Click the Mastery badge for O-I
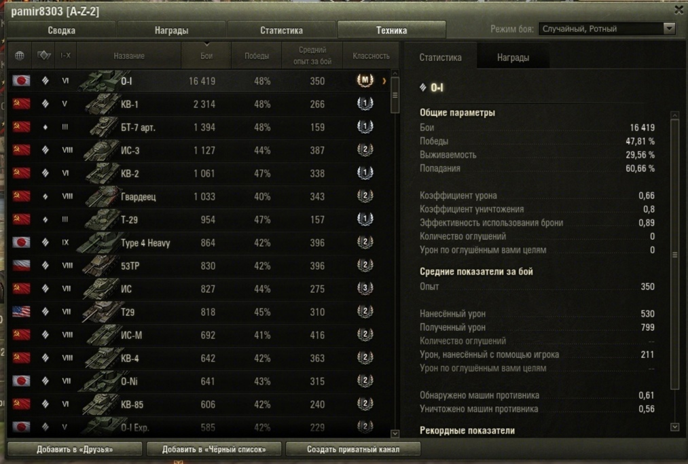The width and height of the screenshot is (688, 464). click(x=365, y=80)
